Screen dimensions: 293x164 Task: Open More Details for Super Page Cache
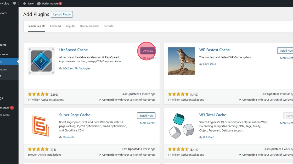tap(148, 123)
